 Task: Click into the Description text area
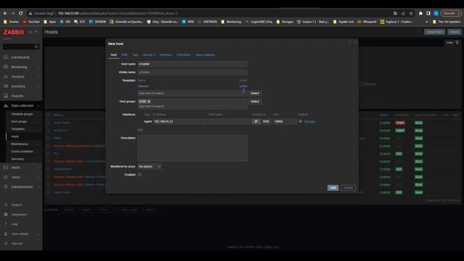[192, 148]
